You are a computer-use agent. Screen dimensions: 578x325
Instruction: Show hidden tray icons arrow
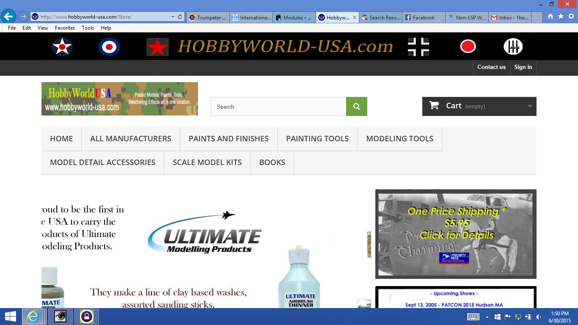pyautogui.click(x=487, y=317)
